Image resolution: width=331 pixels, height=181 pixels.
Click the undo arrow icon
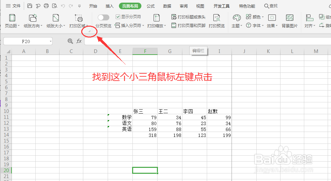pyautogui.click(x=63, y=6)
